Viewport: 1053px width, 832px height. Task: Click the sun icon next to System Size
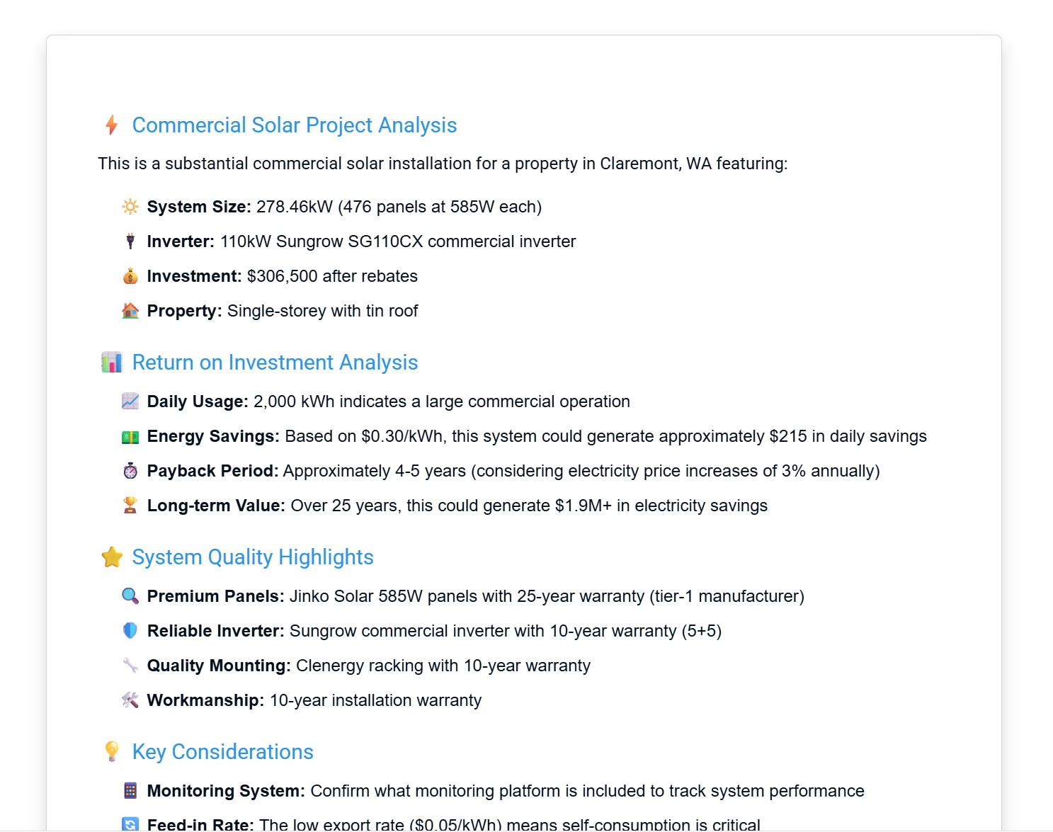tap(130, 207)
